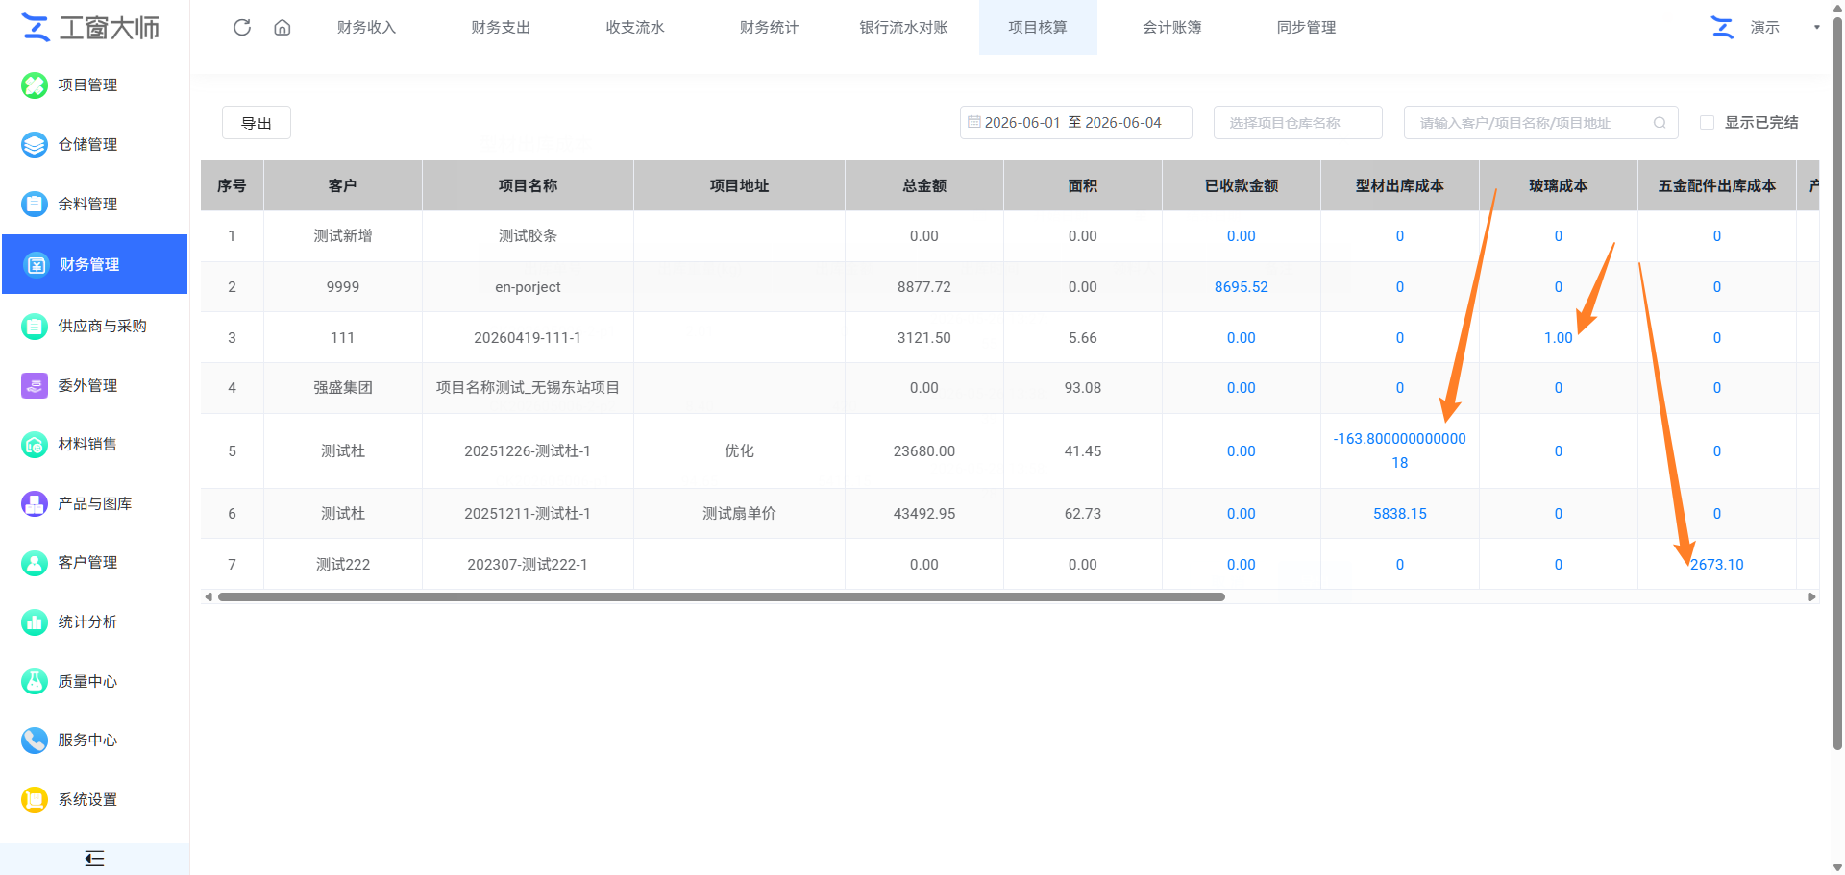Go to home via house icon

point(283,27)
